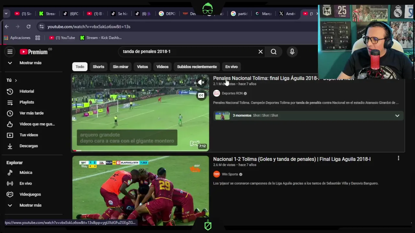Screen dimensions: 415x233
Task: Select the En vivo filter chip
Action: 231,67
